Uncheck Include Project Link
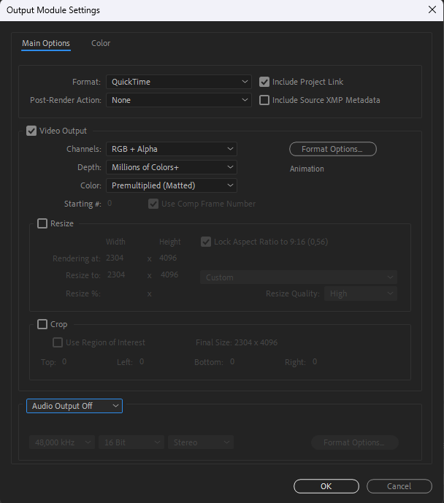This screenshot has width=444, height=503. coord(264,82)
